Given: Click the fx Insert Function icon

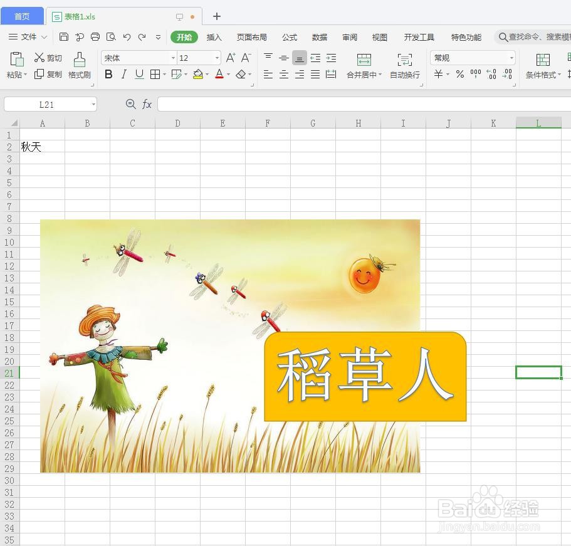Looking at the screenshot, I should tap(147, 104).
